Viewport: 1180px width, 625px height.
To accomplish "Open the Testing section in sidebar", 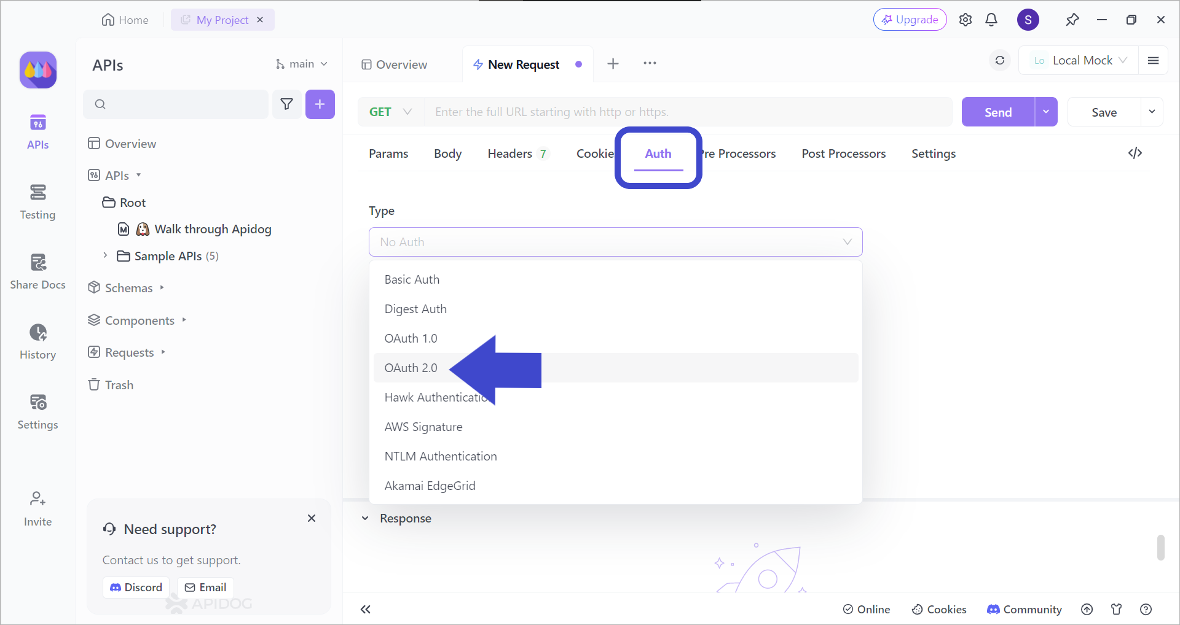I will [x=37, y=202].
